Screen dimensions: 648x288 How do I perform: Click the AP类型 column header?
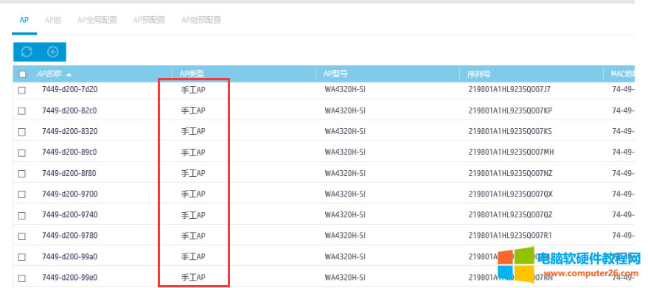[x=192, y=74]
